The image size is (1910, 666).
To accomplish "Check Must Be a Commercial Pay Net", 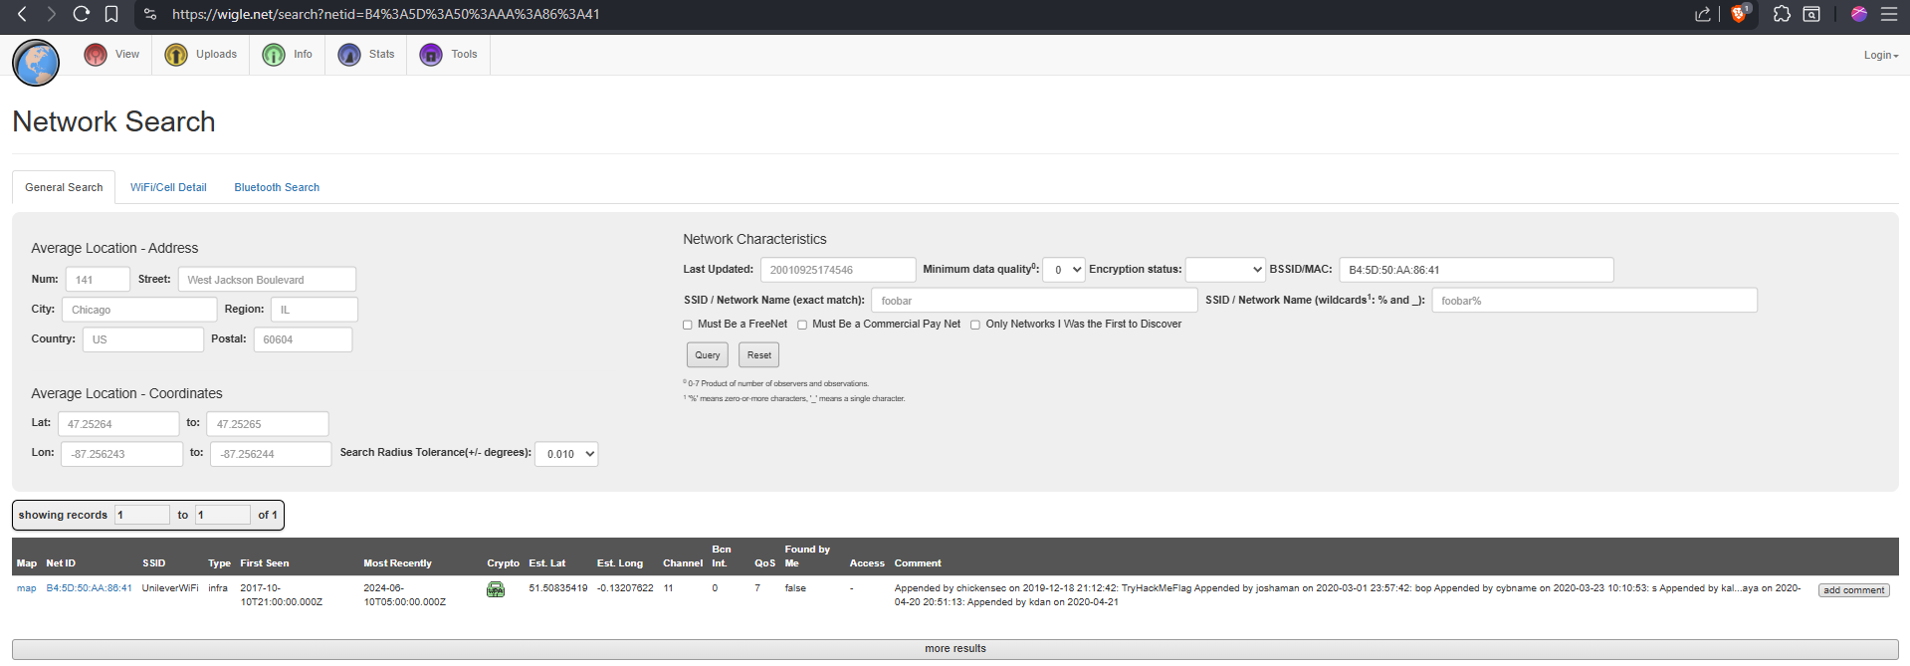I will pos(802,325).
